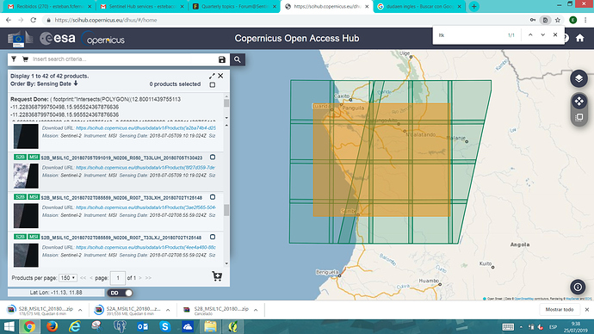Open Windows Start menu
This screenshot has height=334, width=594.
coord(9,326)
